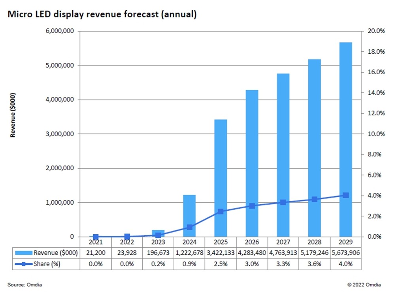This screenshot has height=292, width=396.
Task: Click the 2029 share line marker
Action: click(x=346, y=195)
